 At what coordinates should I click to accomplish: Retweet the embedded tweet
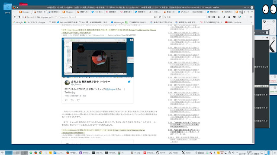pyautogui.click(x=72, y=100)
